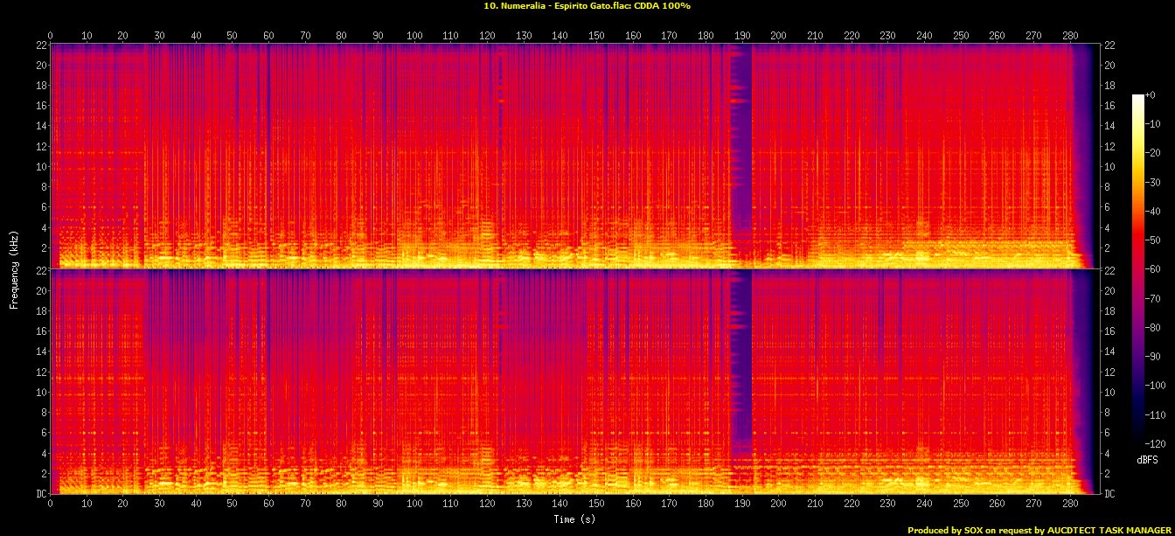1175x536 pixels.
Task: Click the dBFS label under the color scale
Action: [x=1147, y=459]
